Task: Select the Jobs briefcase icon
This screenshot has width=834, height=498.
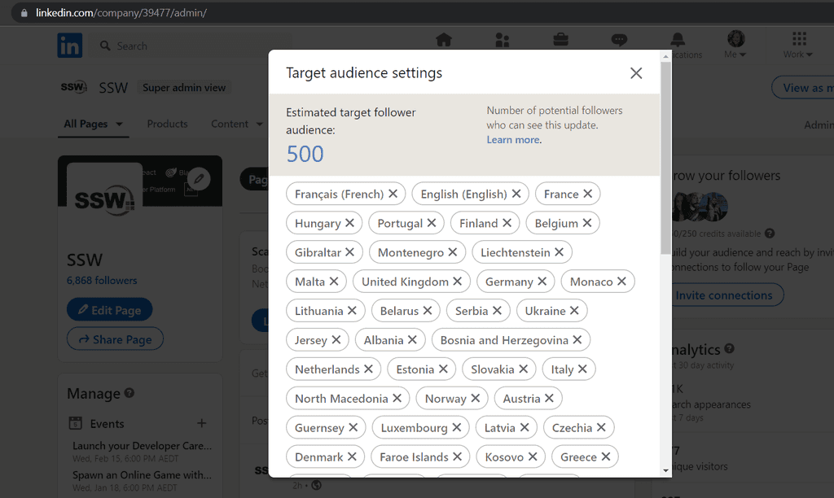Action: click(x=560, y=38)
